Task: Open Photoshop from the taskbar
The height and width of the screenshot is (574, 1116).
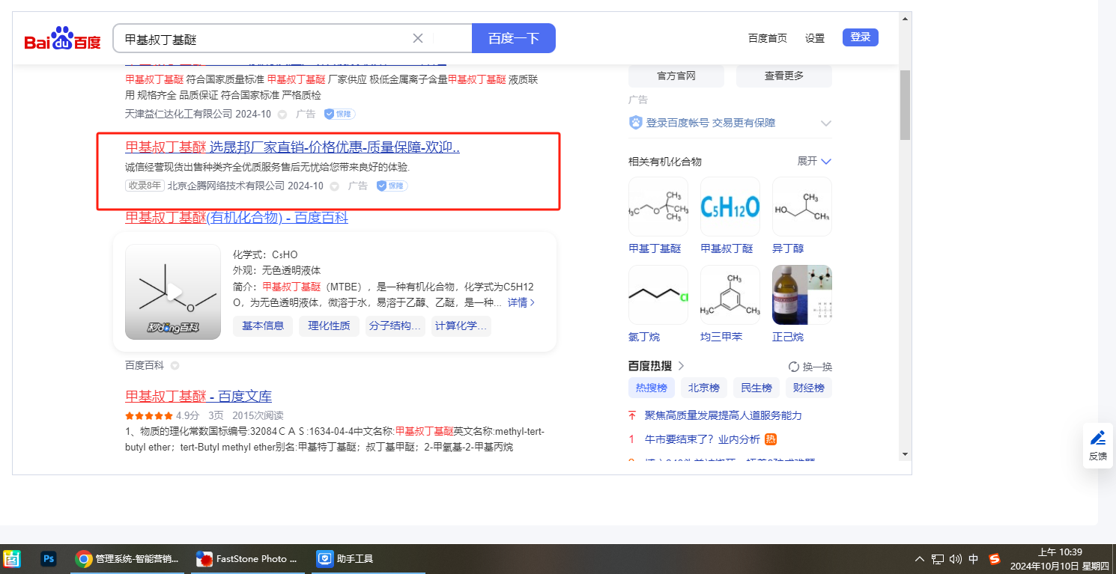Action: coord(49,558)
